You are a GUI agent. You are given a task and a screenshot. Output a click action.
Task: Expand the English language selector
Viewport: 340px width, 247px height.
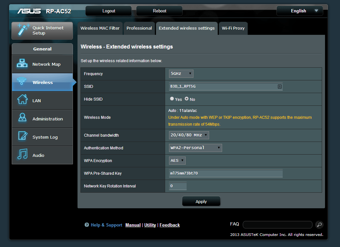point(299,10)
